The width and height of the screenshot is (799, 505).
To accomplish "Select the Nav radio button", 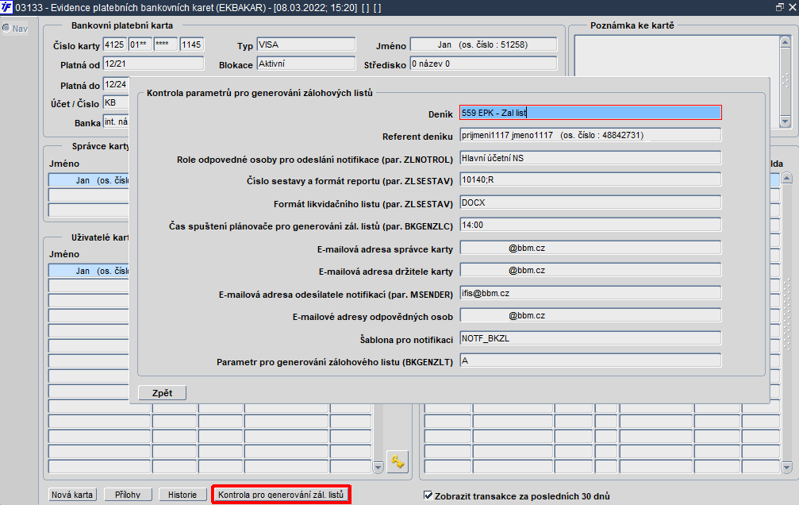I will click(6, 28).
